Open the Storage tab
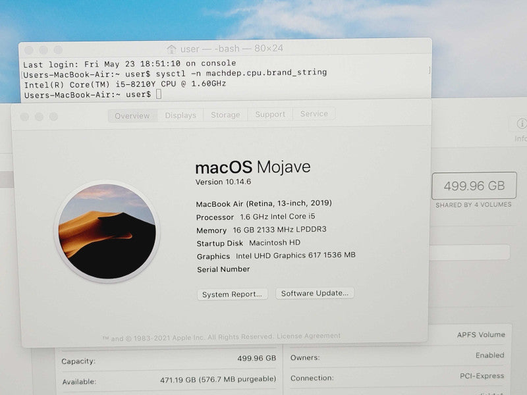 [x=225, y=115]
